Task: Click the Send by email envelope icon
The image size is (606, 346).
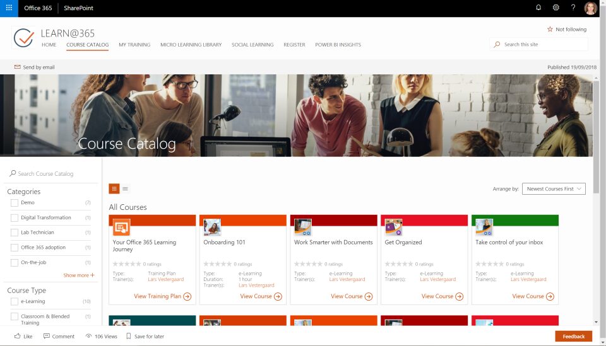Action: click(x=18, y=67)
